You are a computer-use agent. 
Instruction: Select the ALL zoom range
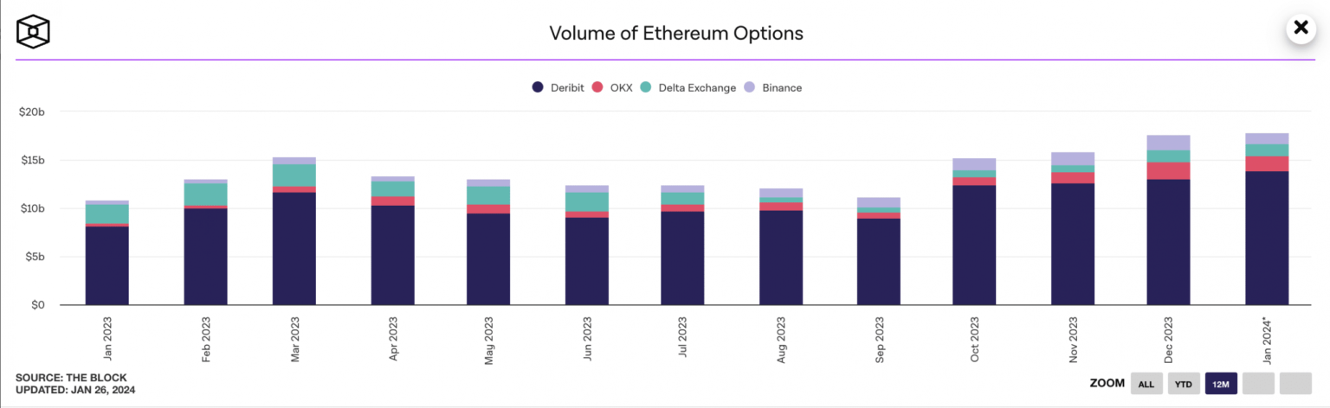click(1146, 383)
